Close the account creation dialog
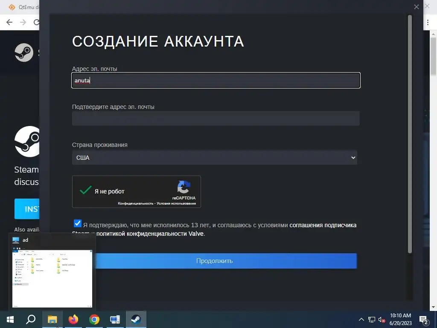Image resolution: width=437 pixels, height=328 pixels. tap(417, 7)
